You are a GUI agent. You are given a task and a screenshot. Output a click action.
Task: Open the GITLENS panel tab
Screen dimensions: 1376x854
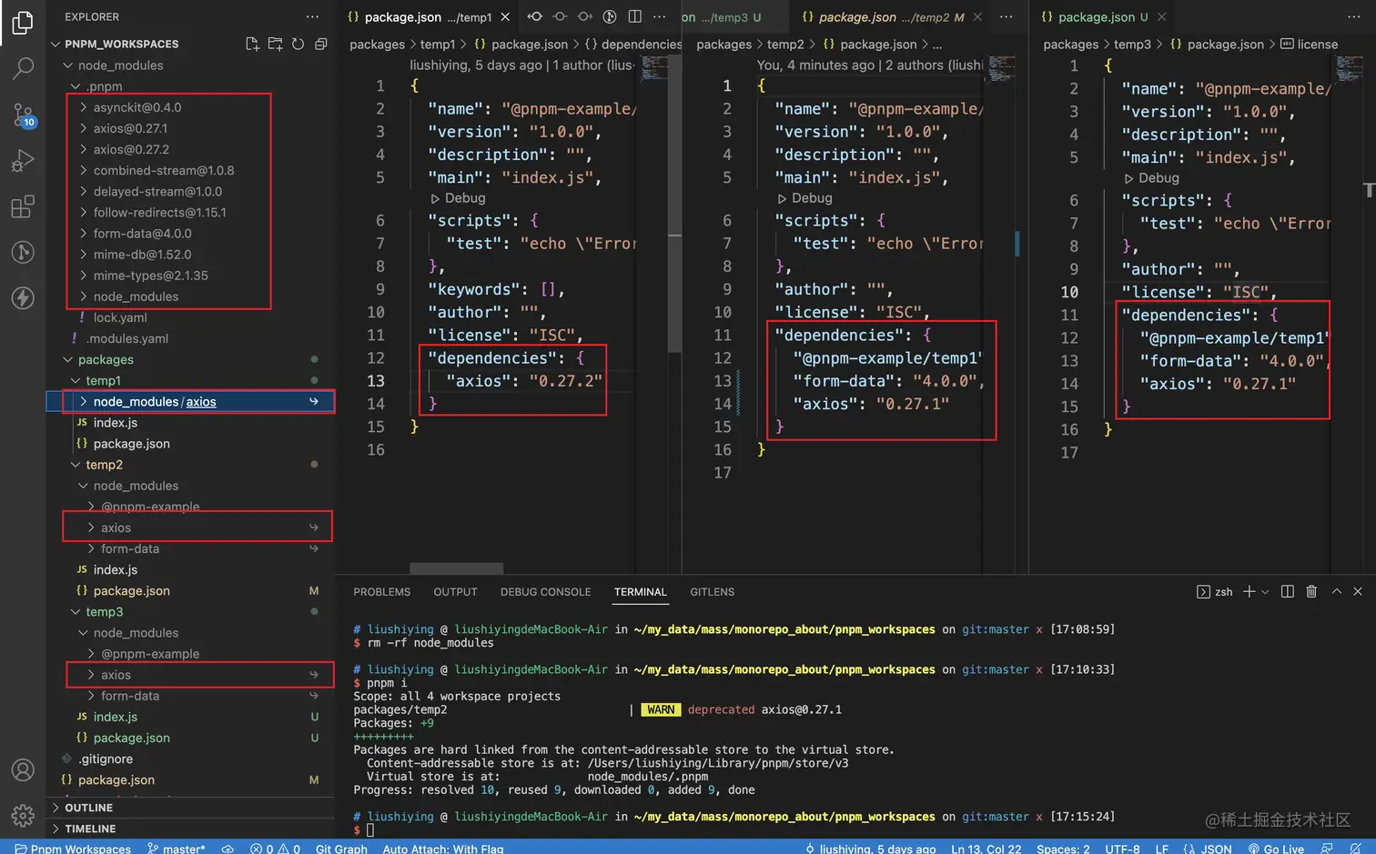point(712,591)
